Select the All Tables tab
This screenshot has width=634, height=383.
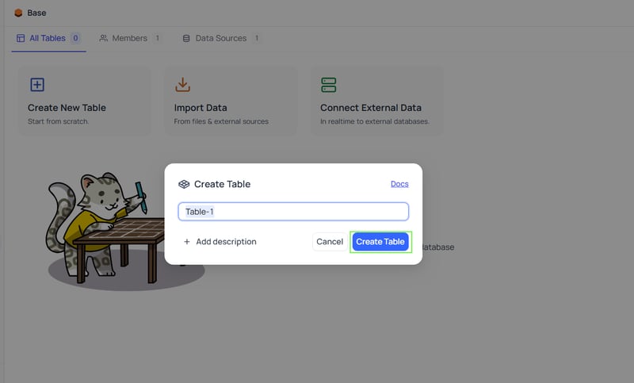pyautogui.click(x=48, y=38)
